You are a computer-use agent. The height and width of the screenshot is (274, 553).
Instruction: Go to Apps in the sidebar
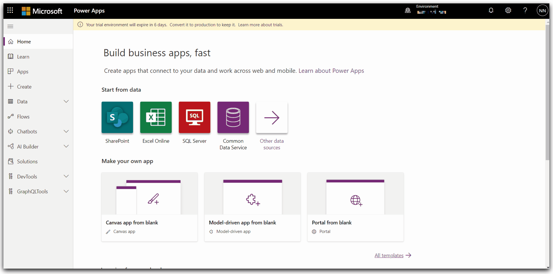(x=23, y=72)
